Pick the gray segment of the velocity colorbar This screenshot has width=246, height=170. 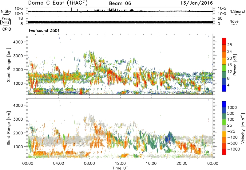point(224,128)
